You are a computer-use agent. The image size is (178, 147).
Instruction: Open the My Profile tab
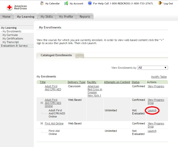[66, 16]
